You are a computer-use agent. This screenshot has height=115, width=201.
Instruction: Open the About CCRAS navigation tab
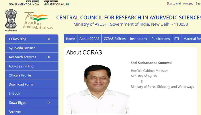pyautogui.click(x=89, y=39)
